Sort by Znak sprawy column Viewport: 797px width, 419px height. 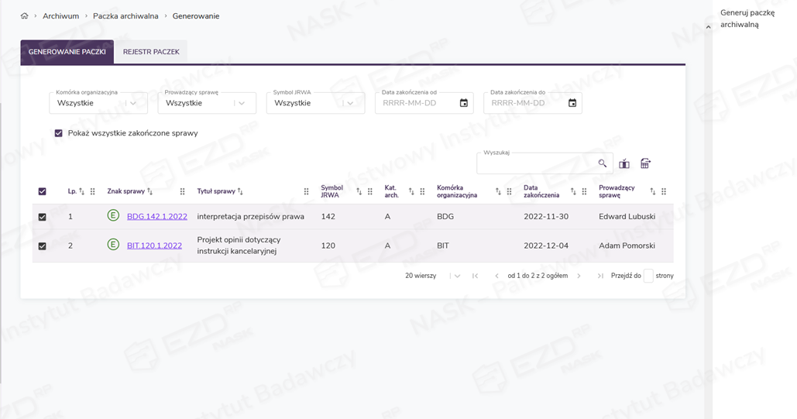(x=150, y=191)
